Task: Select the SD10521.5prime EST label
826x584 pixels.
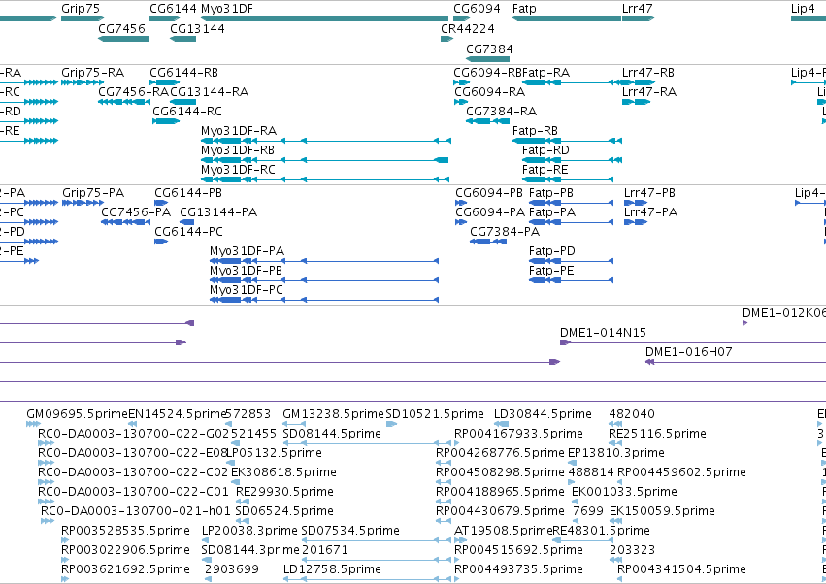Action: click(435, 414)
